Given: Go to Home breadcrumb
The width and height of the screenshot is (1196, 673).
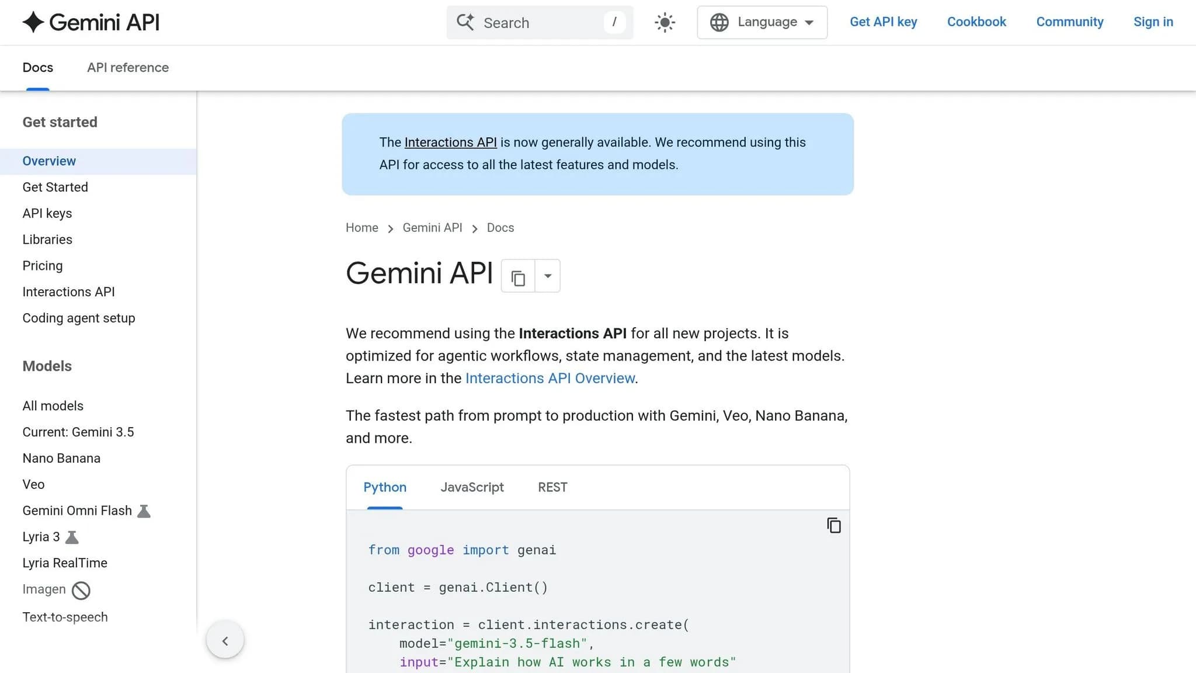Looking at the screenshot, I should (x=361, y=228).
